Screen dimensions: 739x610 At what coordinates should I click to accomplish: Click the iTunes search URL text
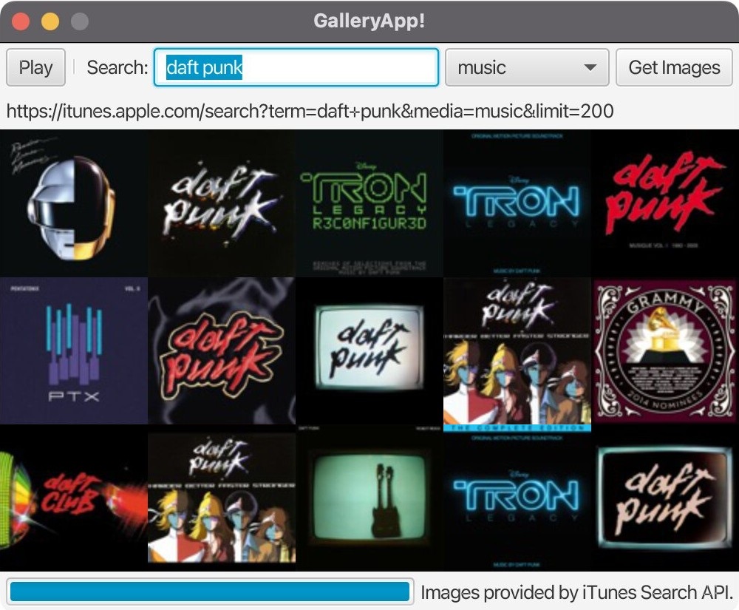(x=310, y=111)
